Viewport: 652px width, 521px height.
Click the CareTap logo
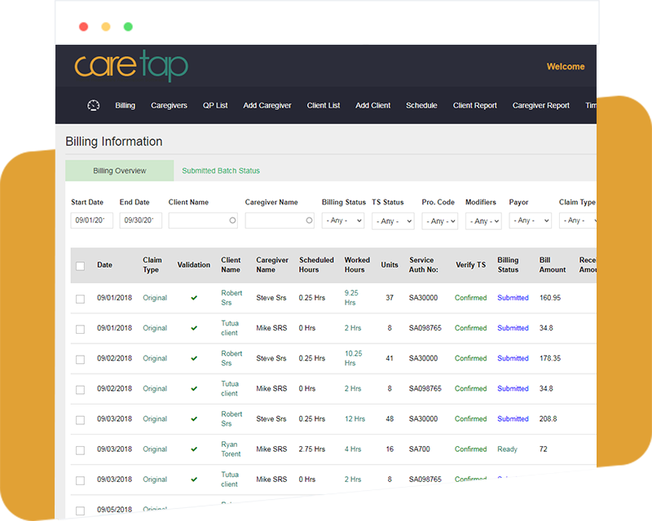(131, 67)
